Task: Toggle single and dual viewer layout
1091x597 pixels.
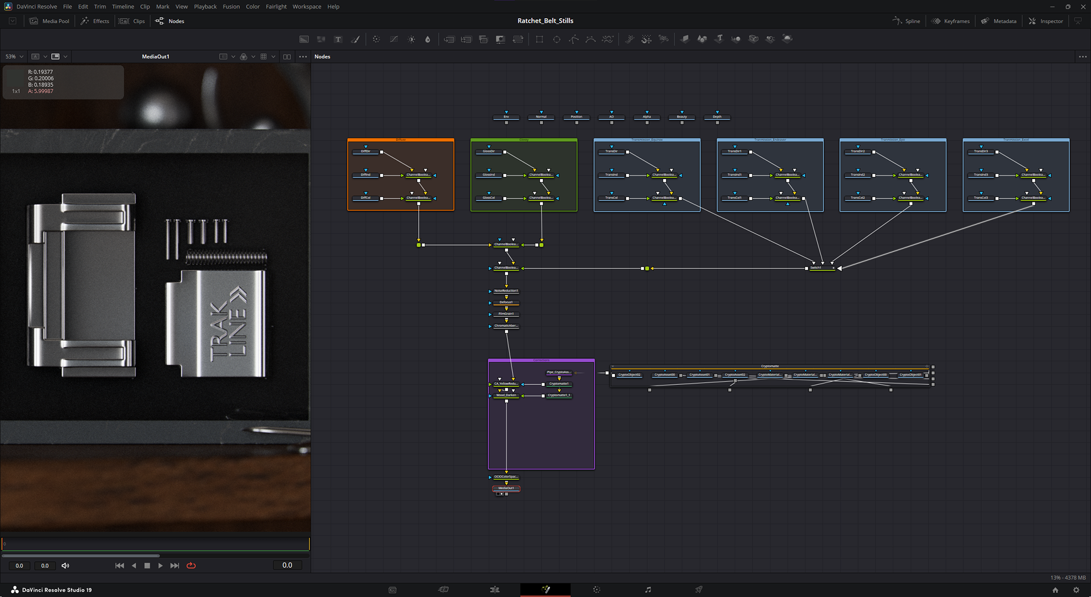Action: 287,57
